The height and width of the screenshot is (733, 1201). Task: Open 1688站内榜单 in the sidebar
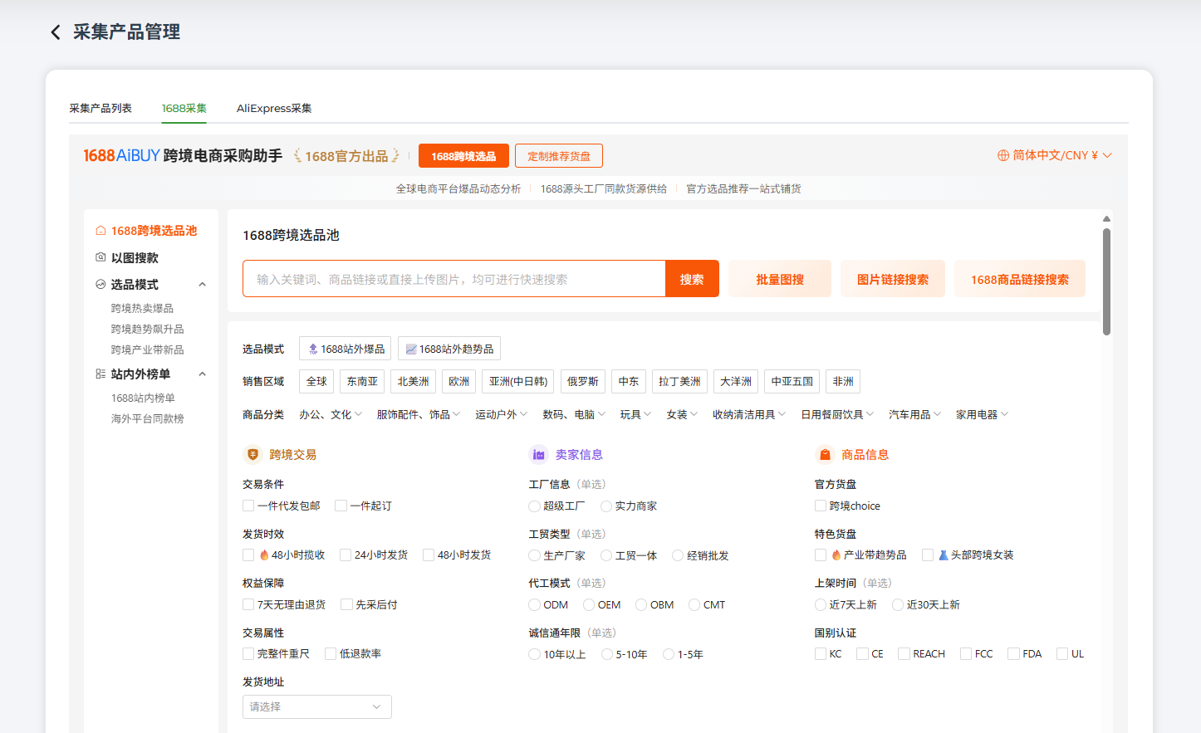point(143,398)
